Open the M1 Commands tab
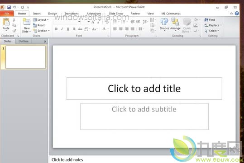Screen dimensions: 244x163 (171, 14)
